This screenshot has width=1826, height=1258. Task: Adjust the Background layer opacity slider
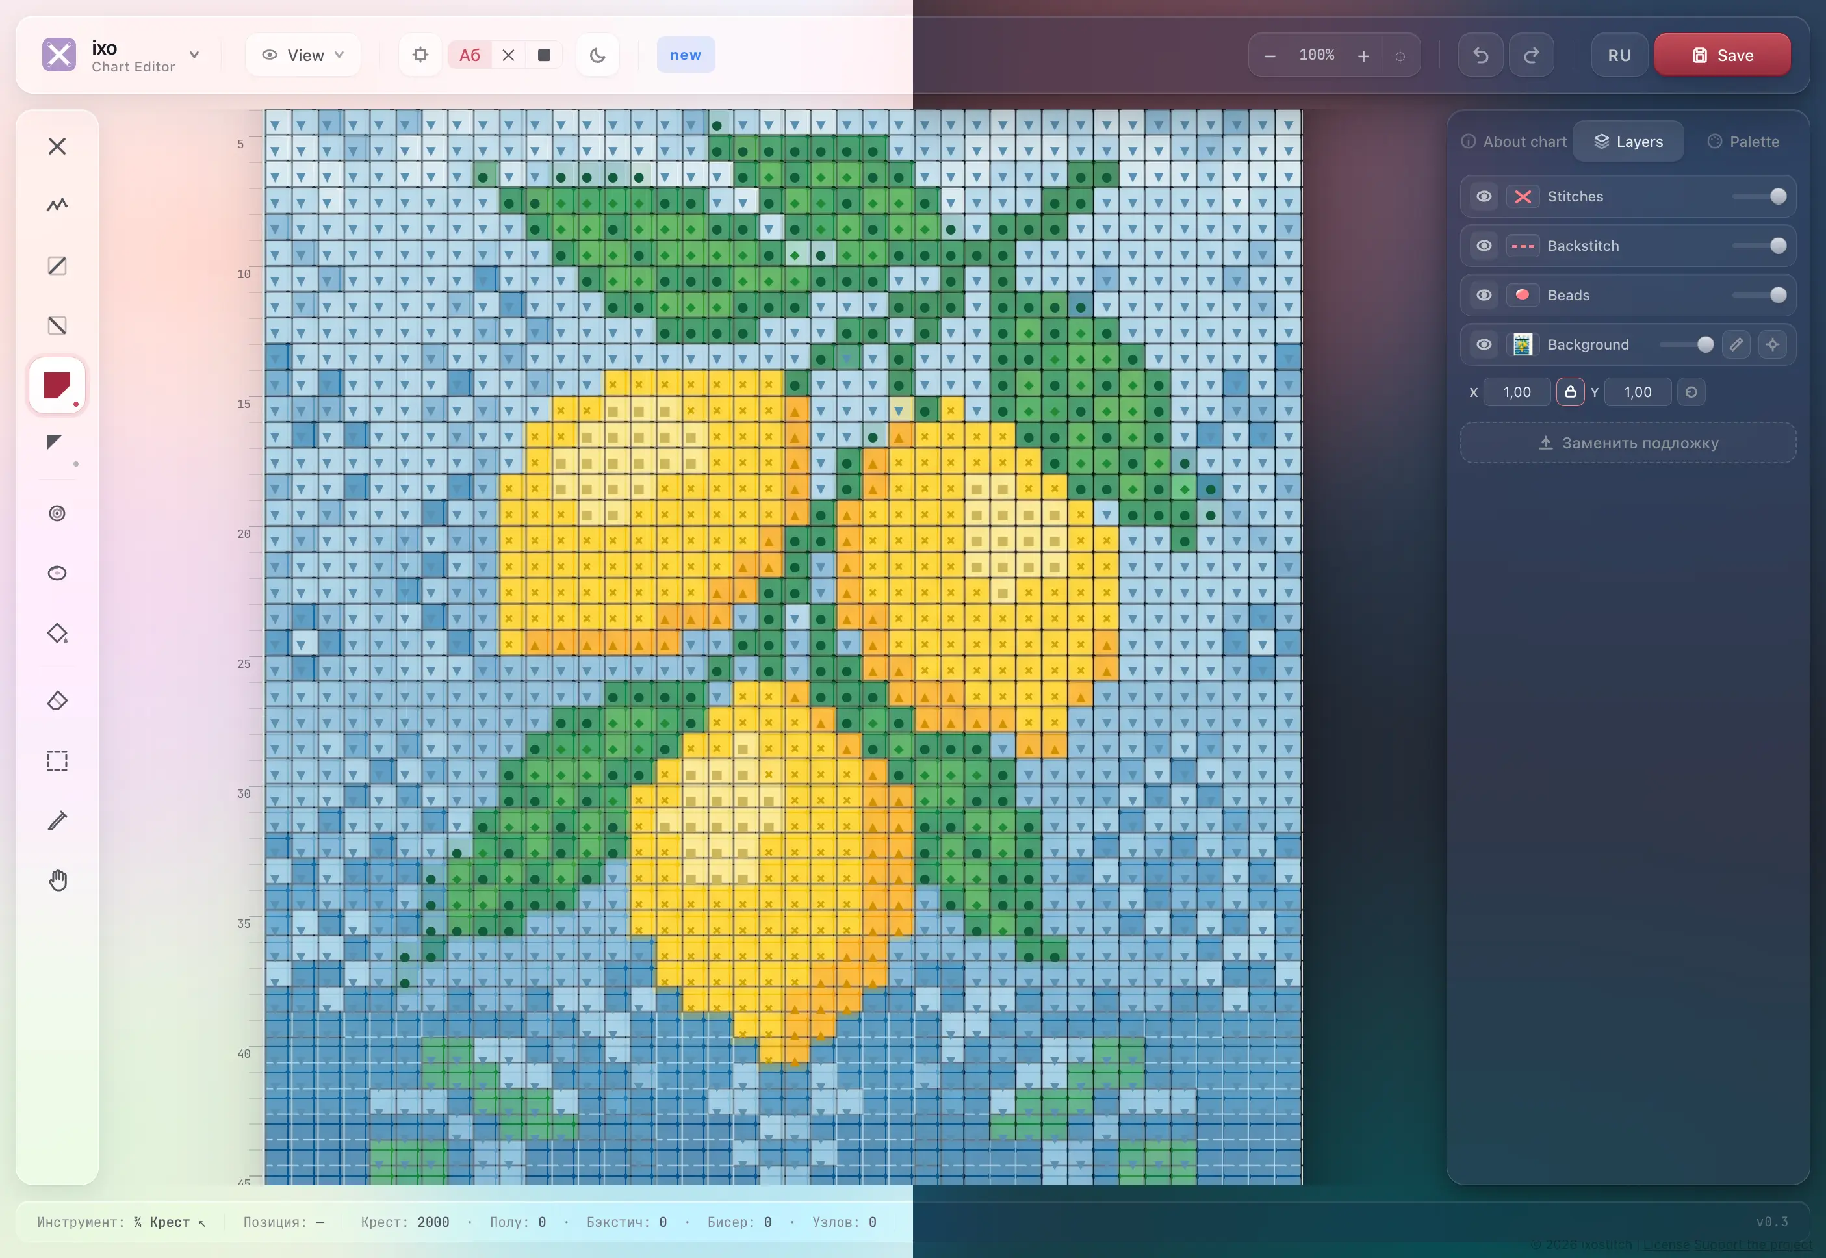pyautogui.click(x=1686, y=344)
